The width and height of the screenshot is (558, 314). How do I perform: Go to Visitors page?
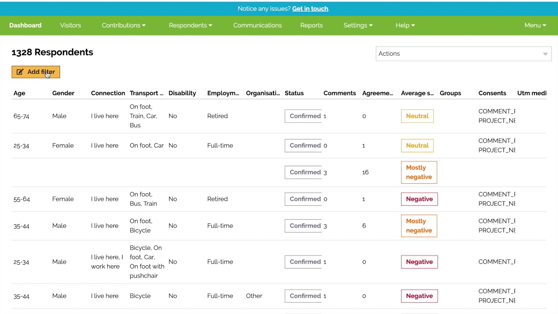click(71, 25)
